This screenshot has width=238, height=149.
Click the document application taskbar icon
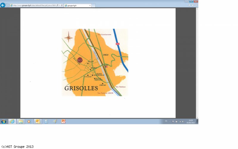point(46,122)
